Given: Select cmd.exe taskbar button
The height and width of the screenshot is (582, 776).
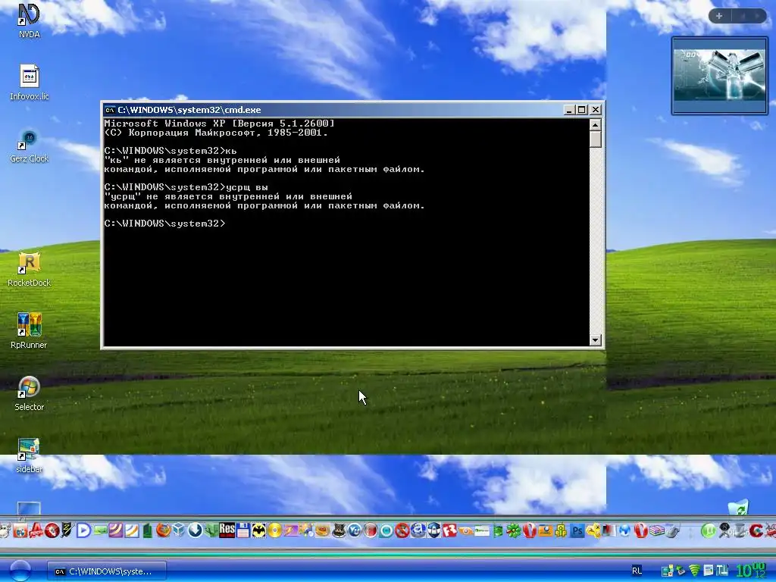Looking at the screenshot, I should pyautogui.click(x=107, y=571).
